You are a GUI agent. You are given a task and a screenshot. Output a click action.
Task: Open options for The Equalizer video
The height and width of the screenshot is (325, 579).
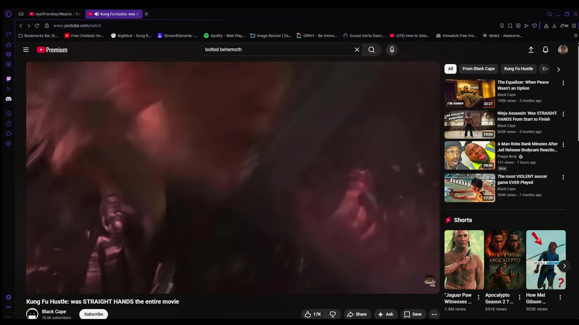tap(563, 83)
